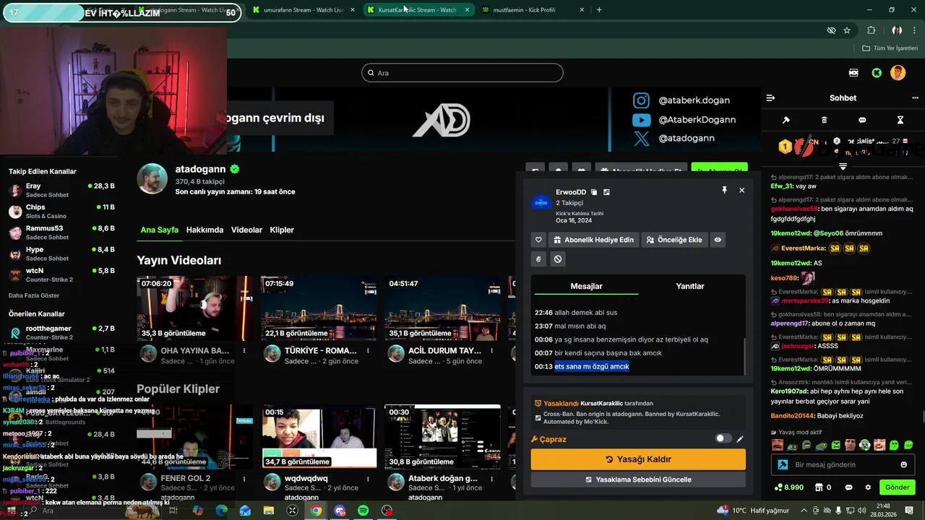Switch to umurafann Stream browser tab

pos(303,10)
